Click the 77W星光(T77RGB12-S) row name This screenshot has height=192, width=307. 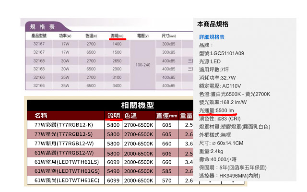coord(63,134)
